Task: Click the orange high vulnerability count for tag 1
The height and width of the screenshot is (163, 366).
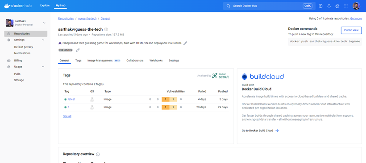Action: tap(166, 107)
